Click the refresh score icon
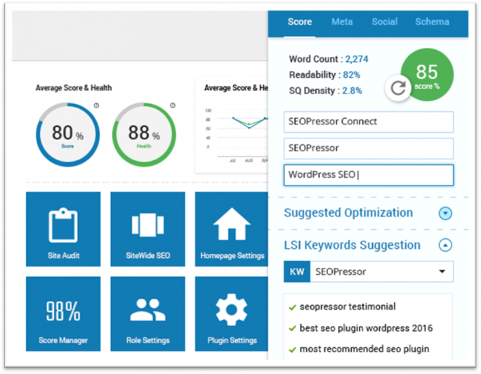 coord(398,88)
